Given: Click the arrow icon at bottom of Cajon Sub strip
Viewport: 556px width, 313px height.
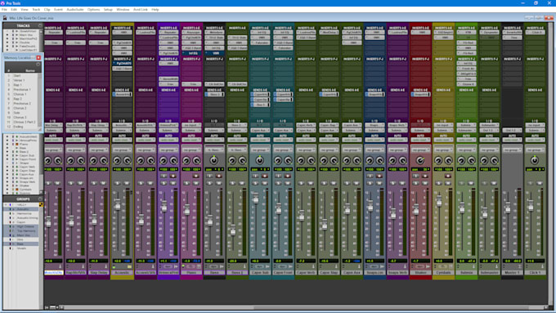Looking at the screenshot, I should 267,266.
